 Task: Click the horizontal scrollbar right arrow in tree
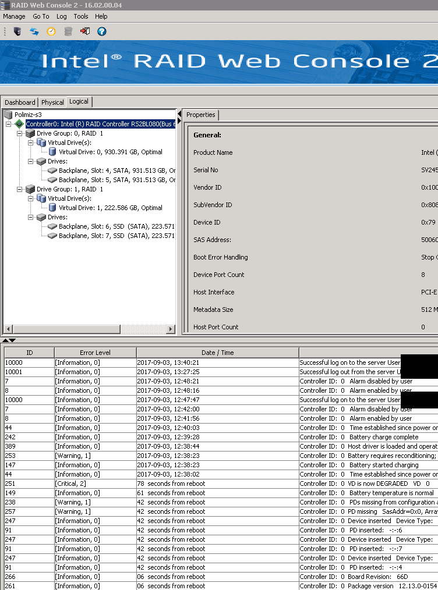(171, 329)
